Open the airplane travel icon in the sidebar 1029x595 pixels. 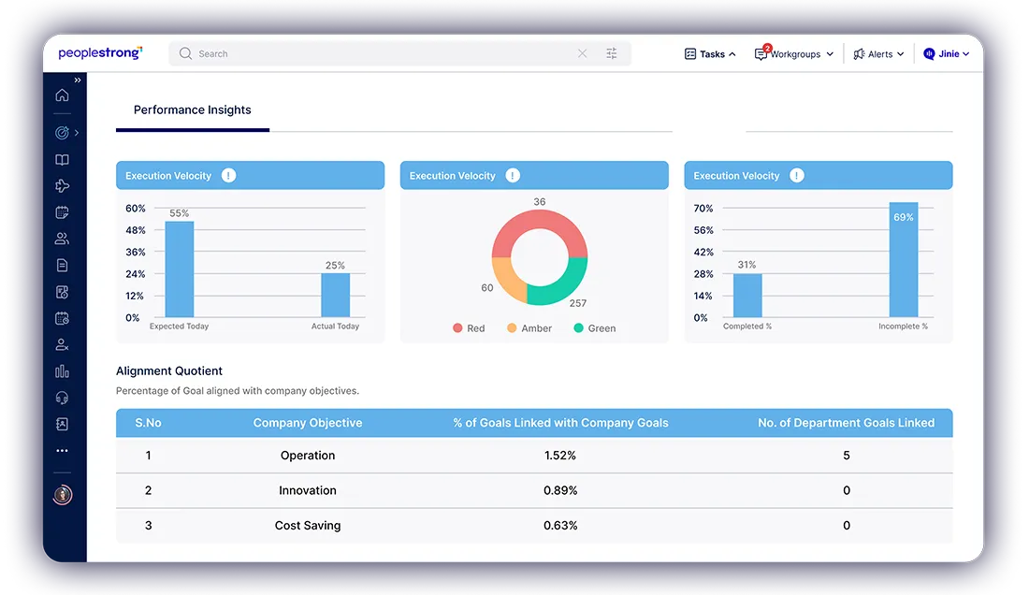[x=62, y=185]
